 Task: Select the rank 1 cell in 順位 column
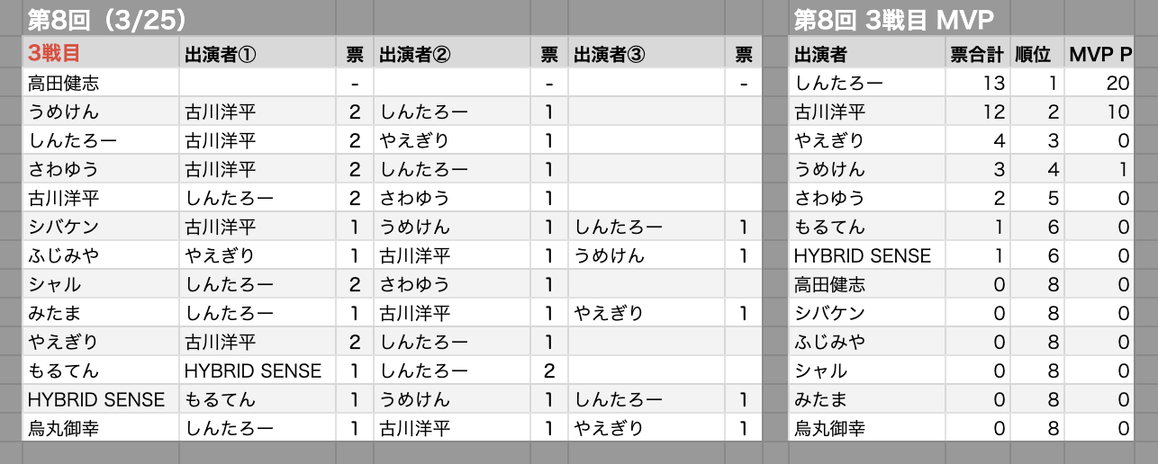pyautogui.click(x=1036, y=84)
